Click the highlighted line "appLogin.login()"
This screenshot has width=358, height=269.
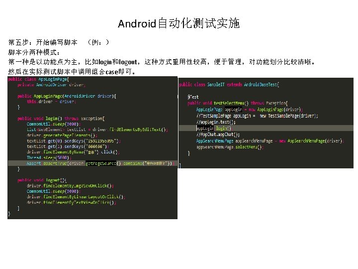click(x=266, y=128)
